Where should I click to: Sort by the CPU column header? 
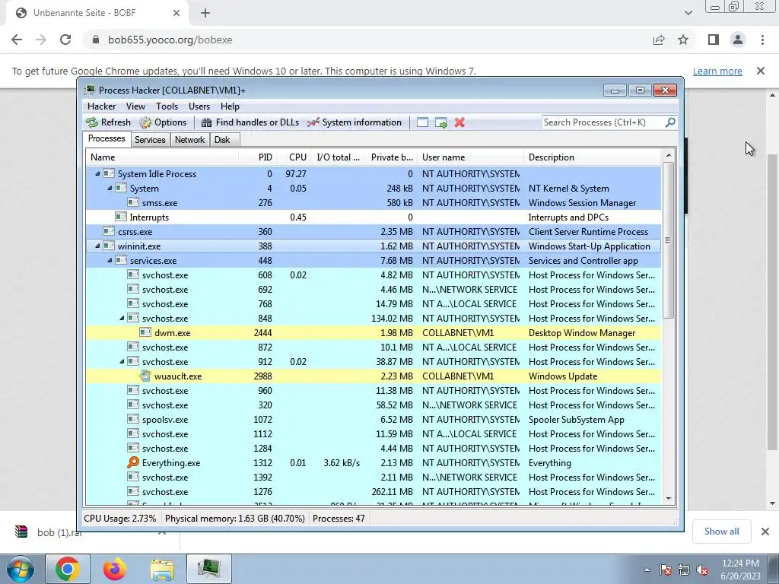tap(297, 157)
